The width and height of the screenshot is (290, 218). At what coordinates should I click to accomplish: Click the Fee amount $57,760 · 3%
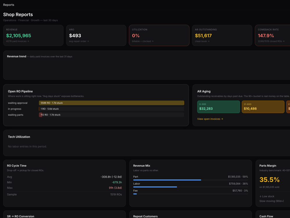pos(240,191)
